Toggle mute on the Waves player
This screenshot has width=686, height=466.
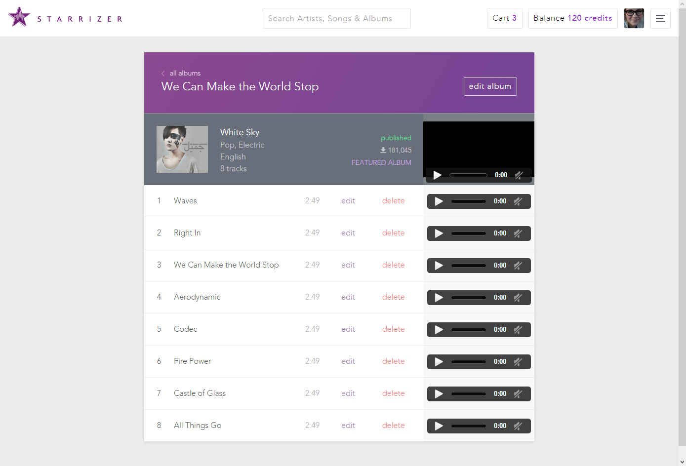[518, 201]
